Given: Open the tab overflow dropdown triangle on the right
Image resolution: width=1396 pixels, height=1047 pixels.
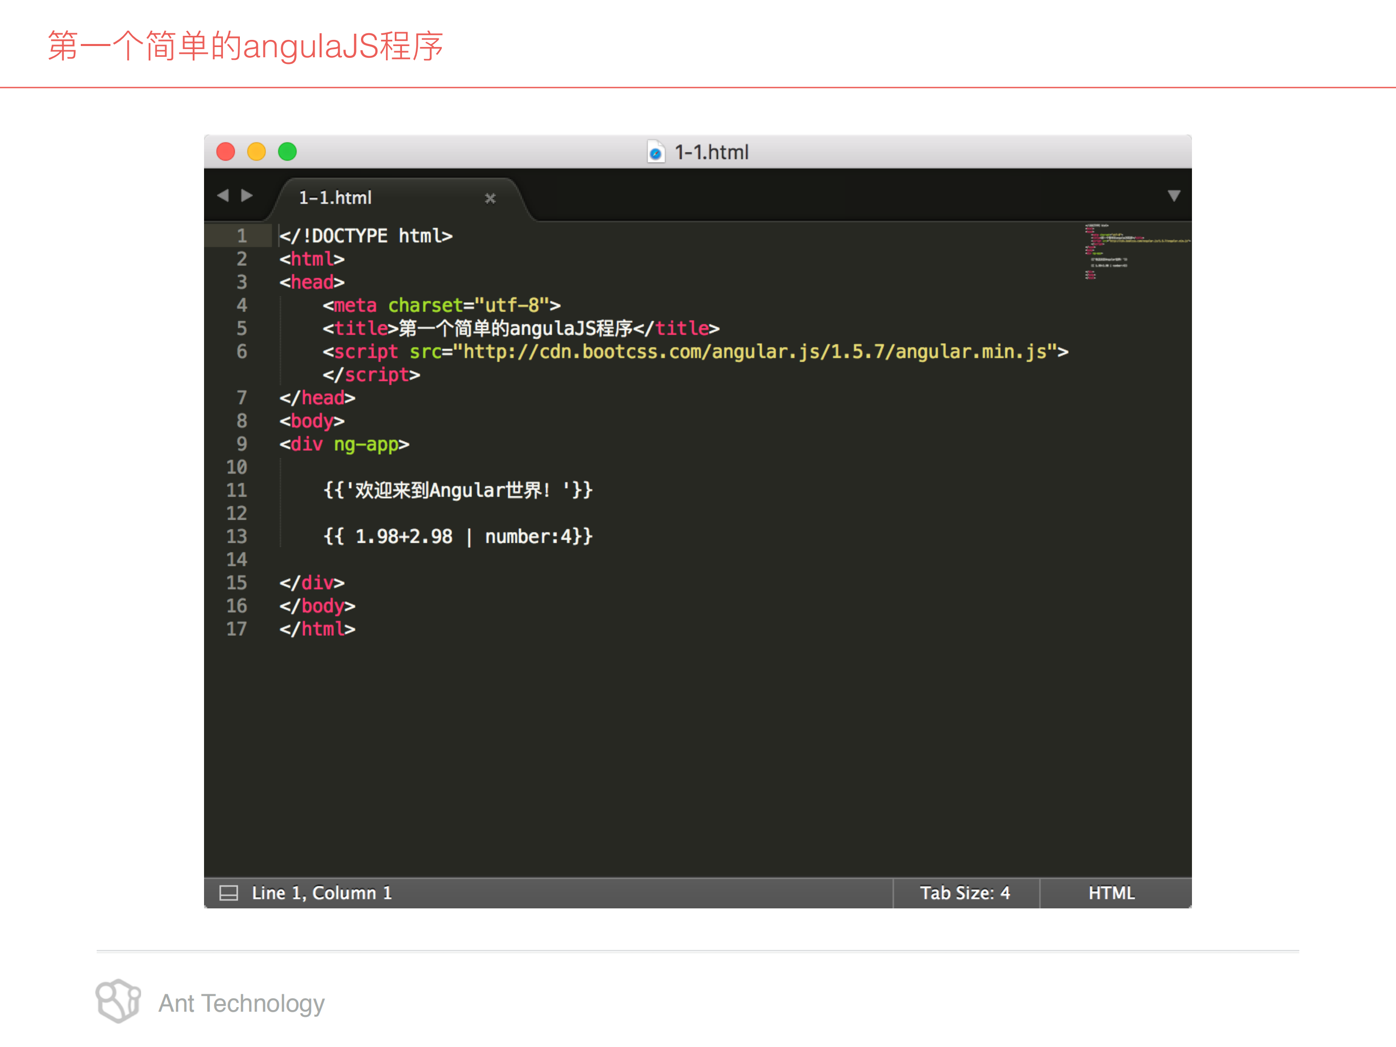Looking at the screenshot, I should click(1175, 196).
